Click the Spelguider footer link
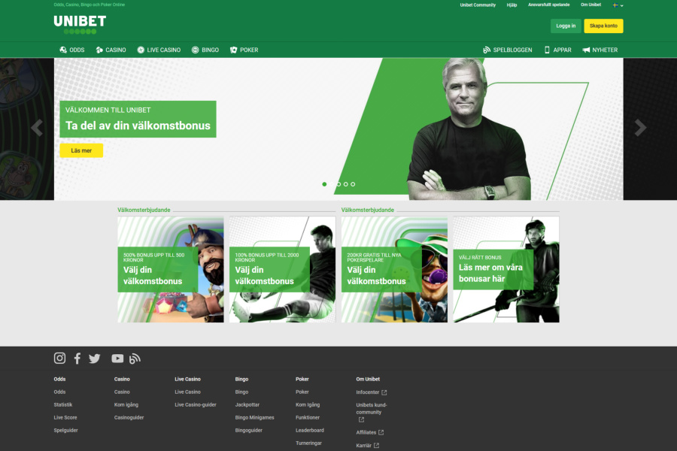 coord(65,431)
